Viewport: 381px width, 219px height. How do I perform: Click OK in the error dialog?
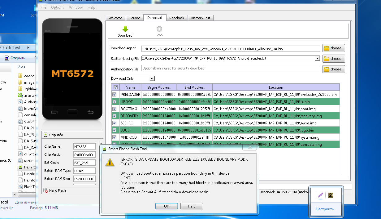point(167,206)
